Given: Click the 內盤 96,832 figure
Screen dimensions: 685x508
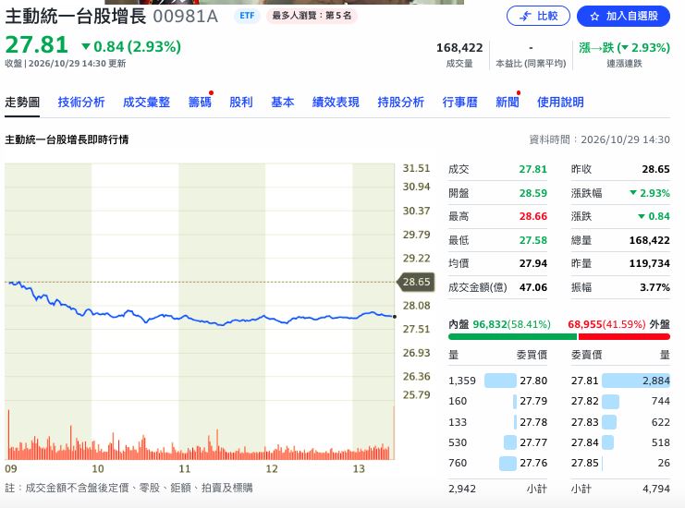Looking at the screenshot, I should click(490, 324).
